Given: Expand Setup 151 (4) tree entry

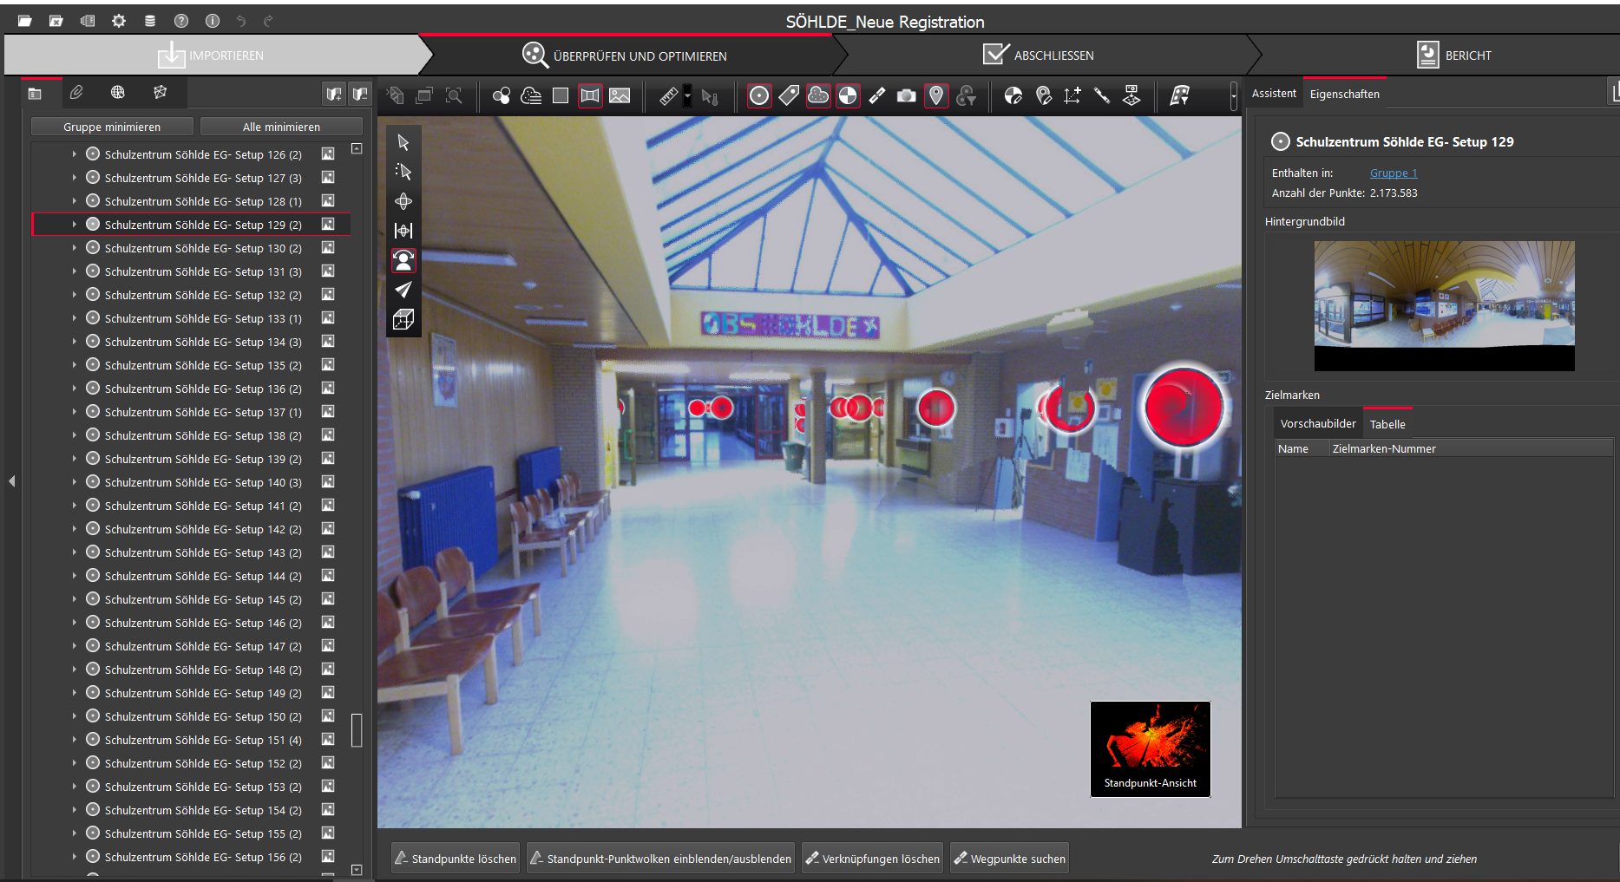Looking at the screenshot, I should tap(74, 740).
